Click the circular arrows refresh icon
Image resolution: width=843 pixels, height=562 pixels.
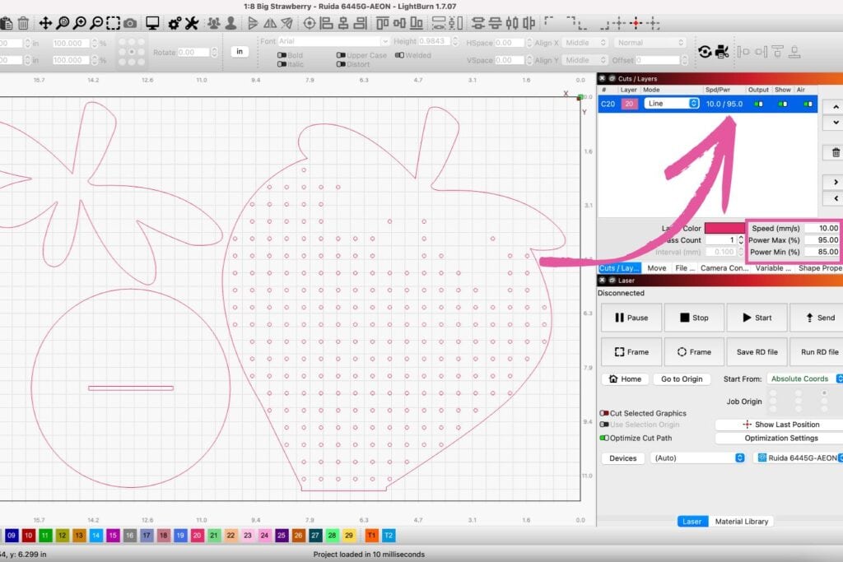tap(705, 52)
